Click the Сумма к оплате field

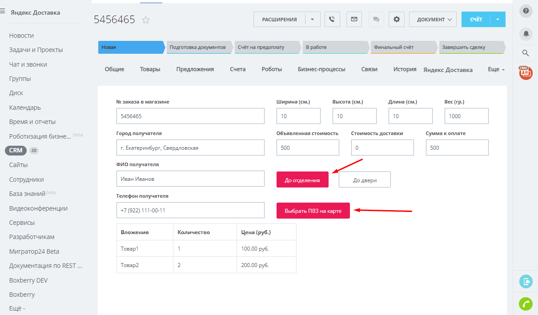[457, 148]
